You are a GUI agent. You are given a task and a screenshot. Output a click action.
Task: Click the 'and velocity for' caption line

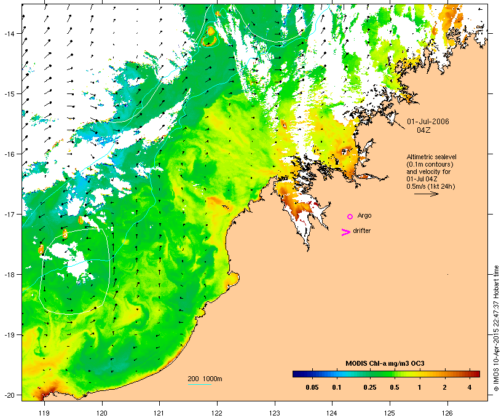428,172
